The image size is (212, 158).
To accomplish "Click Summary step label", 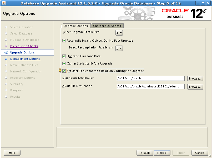I will [x=17, y=84].
